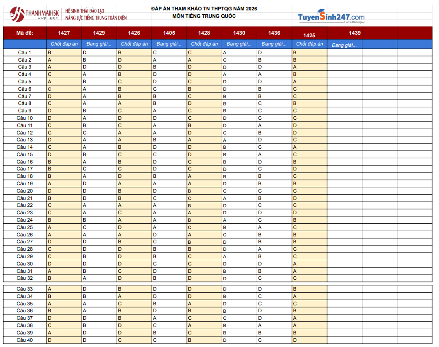The image size is (439, 347).
Task: Click 'Chốt đáp án' under code 1427
Action: click(x=64, y=44)
